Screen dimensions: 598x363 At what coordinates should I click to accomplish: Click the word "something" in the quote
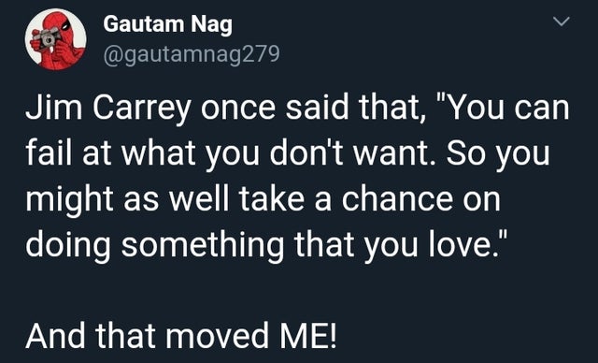coord(203,245)
